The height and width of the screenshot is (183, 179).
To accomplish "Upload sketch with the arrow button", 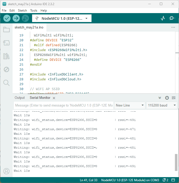I will click(x=16, y=18).
